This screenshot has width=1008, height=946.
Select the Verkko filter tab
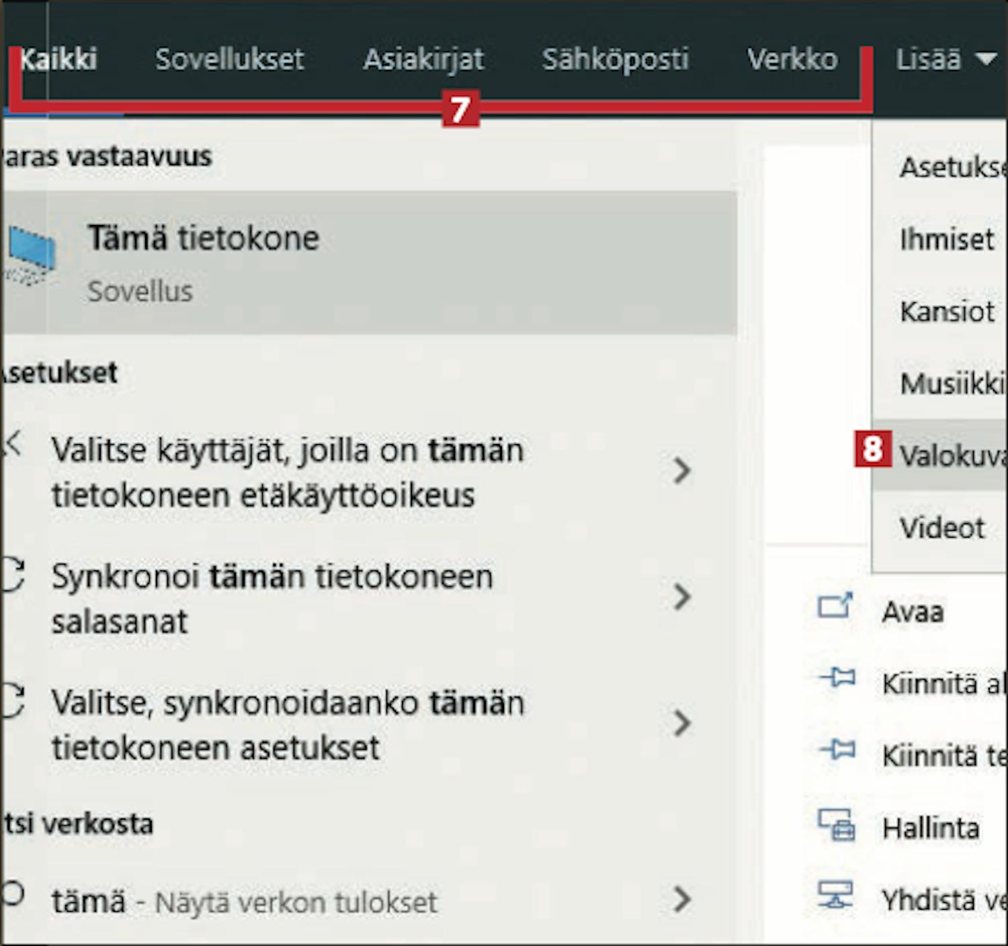(792, 60)
